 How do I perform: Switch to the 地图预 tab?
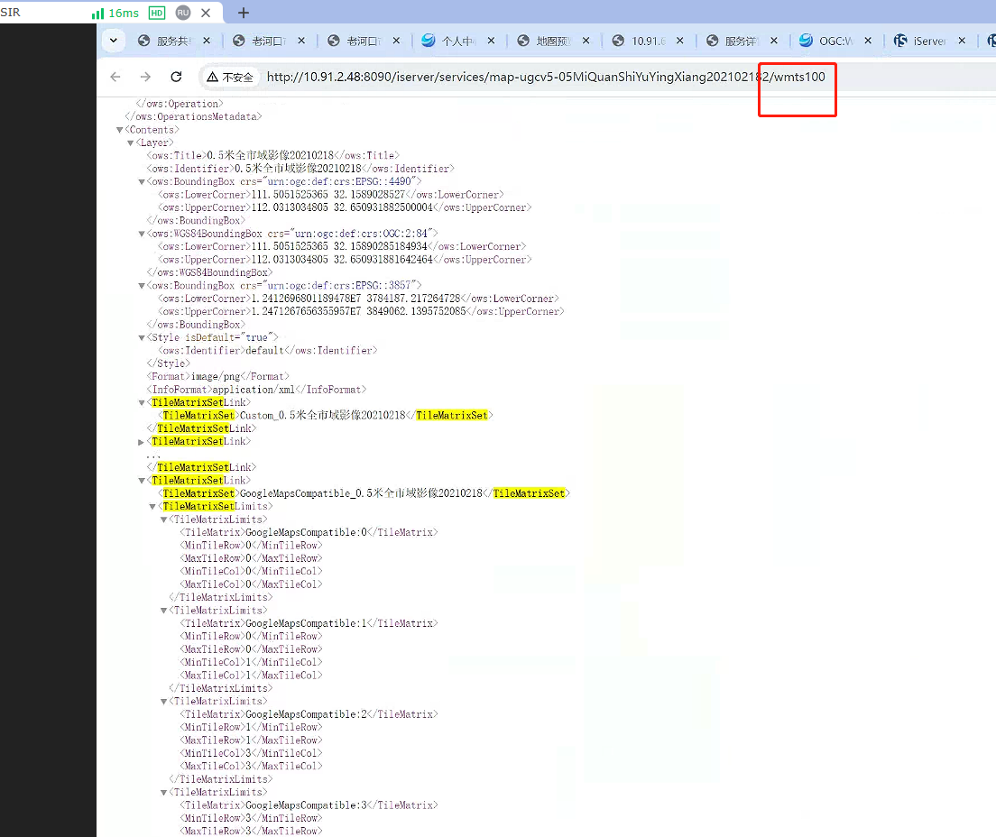pos(552,41)
